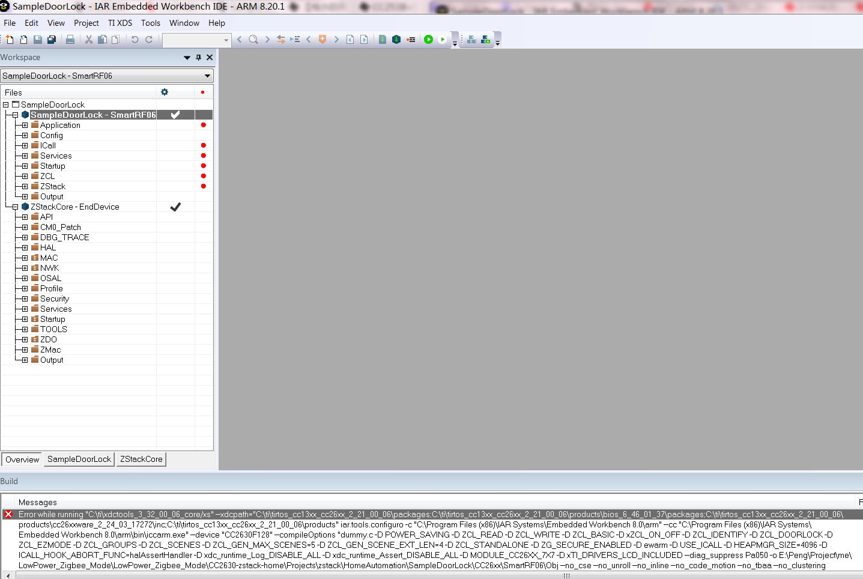863x579 pixels.
Task: Expand the ZCL folder
Action: [x=25, y=176]
